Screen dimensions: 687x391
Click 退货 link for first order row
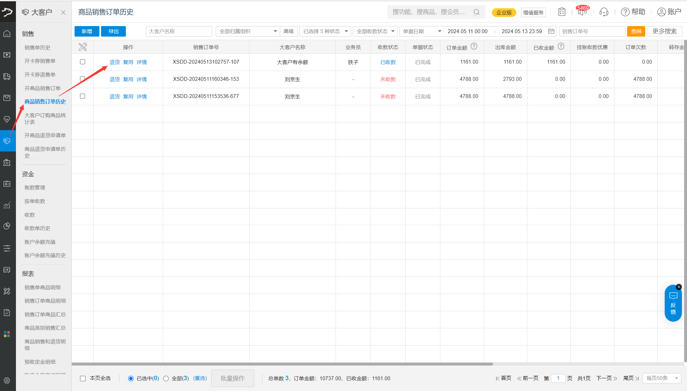(114, 62)
